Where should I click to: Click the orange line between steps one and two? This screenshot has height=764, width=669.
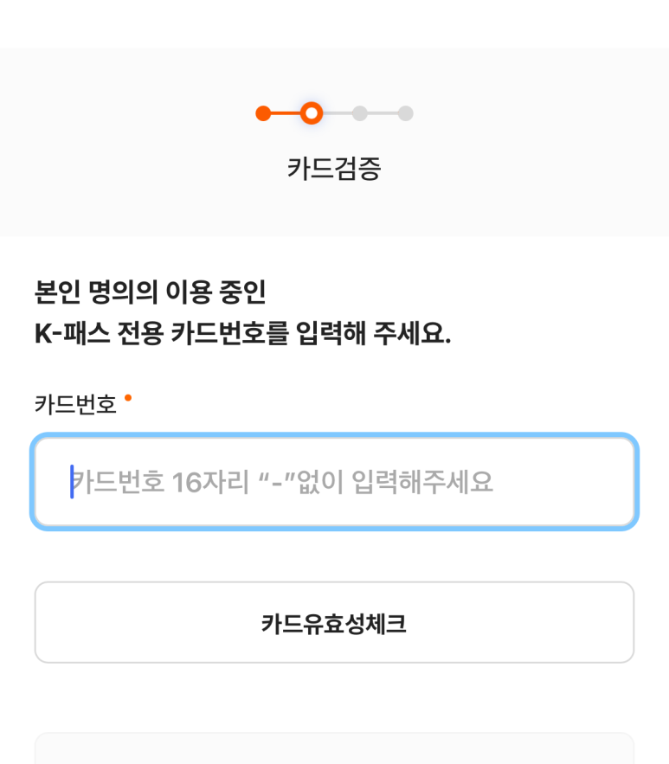286,113
